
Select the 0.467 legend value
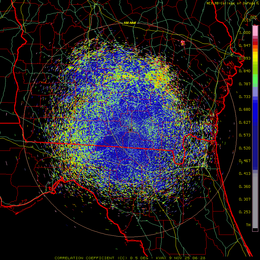[245, 161]
